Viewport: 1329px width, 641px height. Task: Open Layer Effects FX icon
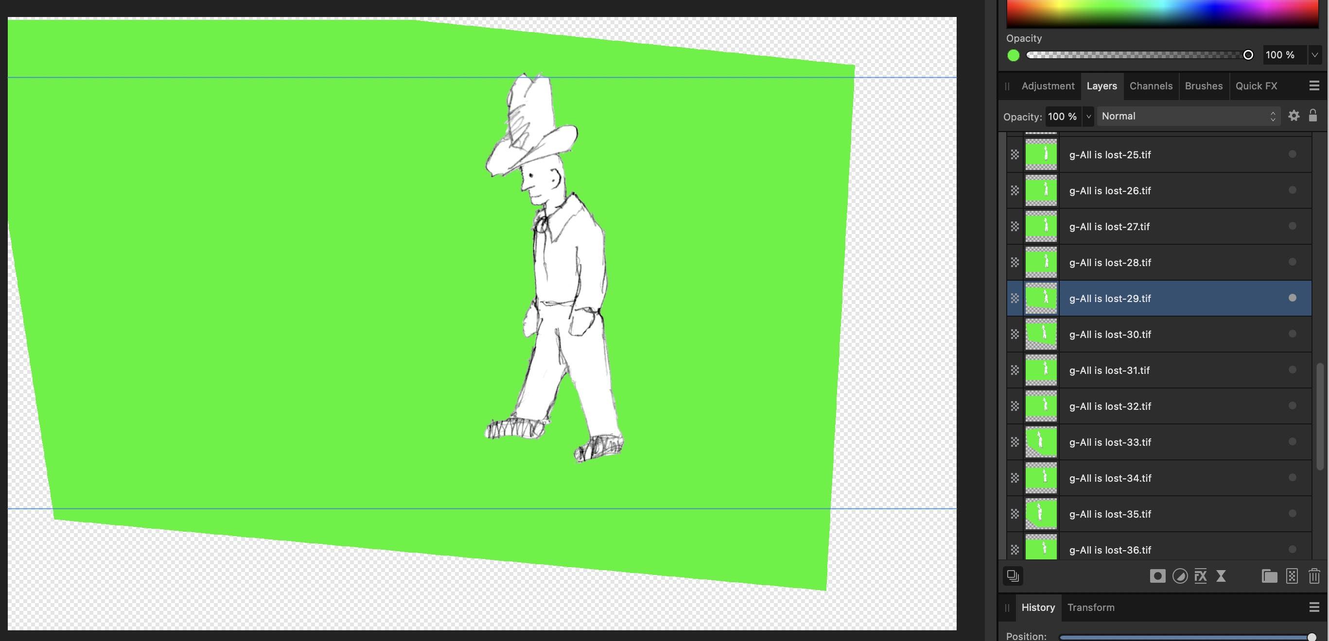[1201, 576]
